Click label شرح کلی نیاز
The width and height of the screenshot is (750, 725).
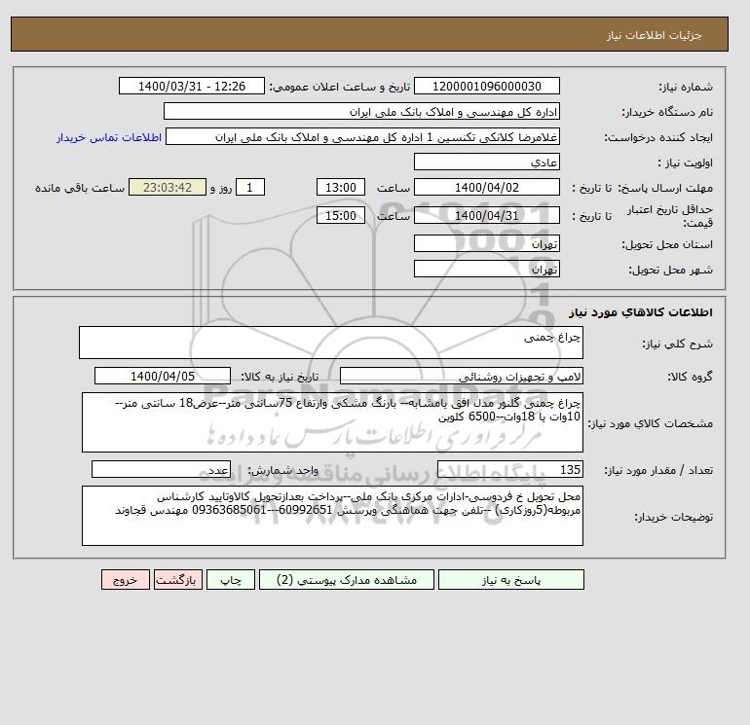click(677, 344)
